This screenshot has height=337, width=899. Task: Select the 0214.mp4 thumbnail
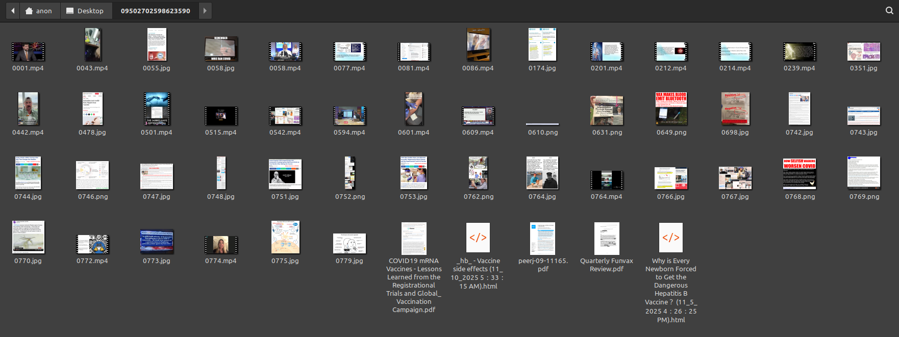(x=735, y=51)
